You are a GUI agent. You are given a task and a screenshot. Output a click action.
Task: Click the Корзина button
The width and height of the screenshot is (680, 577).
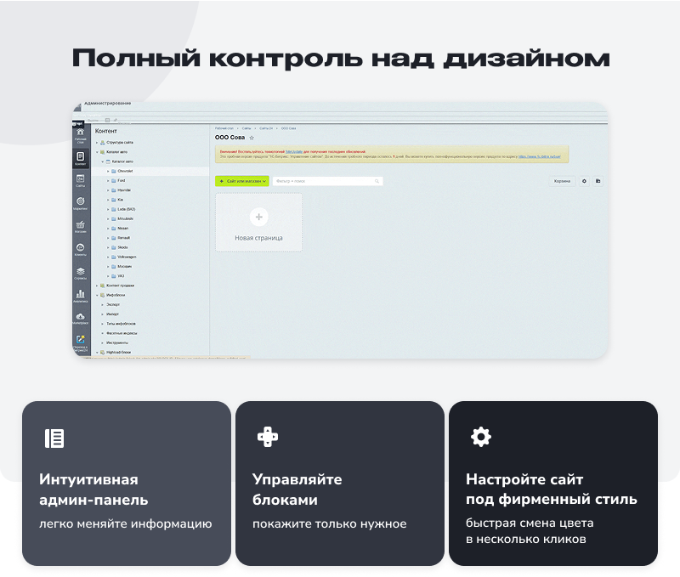(562, 181)
